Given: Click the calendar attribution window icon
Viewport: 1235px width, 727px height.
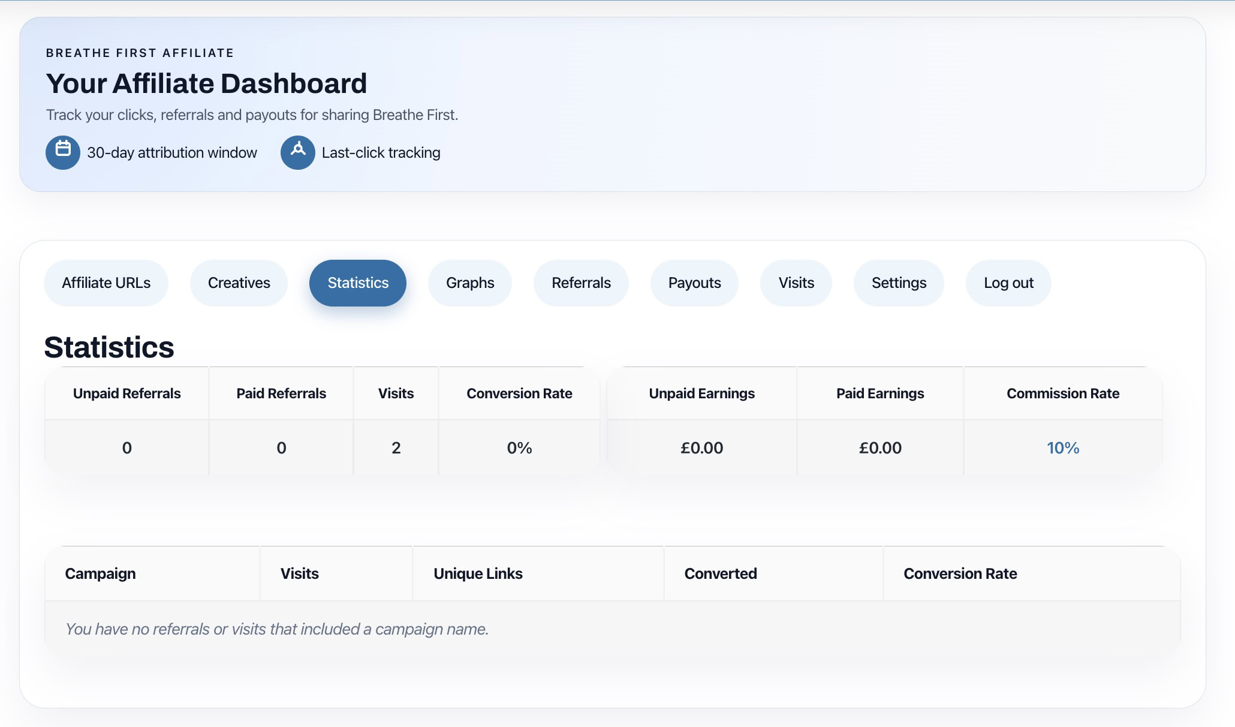Looking at the screenshot, I should point(62,152).
